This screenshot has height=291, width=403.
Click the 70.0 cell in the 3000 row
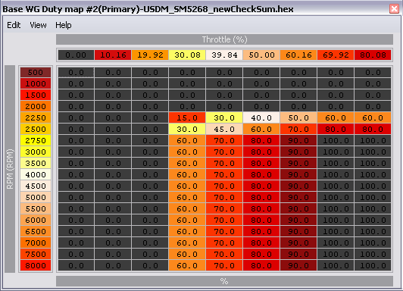tap(224, 152)
